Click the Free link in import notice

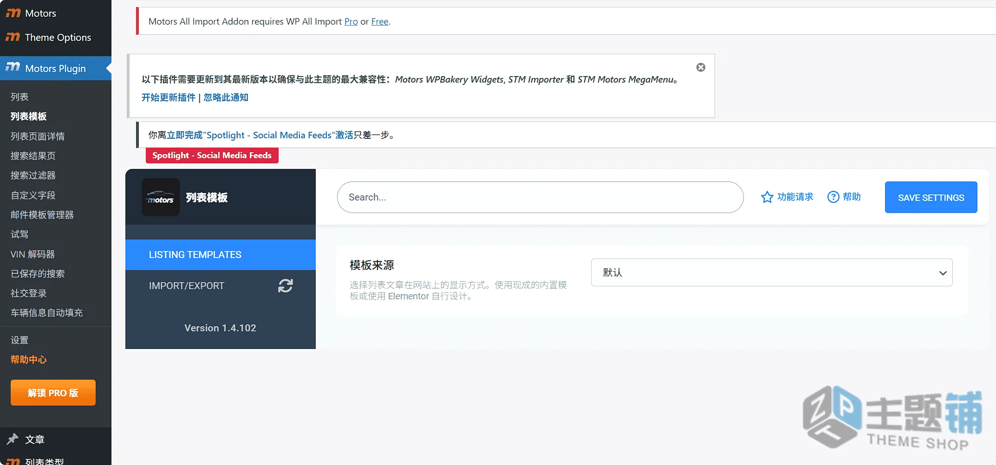pyautogui.click(x=380, y=21)
